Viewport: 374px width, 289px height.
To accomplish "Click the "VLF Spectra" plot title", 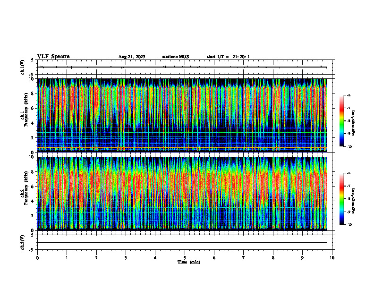I will 53,57.
